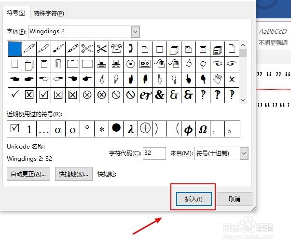Pick the recently used phi symbol
This screenshot has height=247, width=291.
click(189, 129)
